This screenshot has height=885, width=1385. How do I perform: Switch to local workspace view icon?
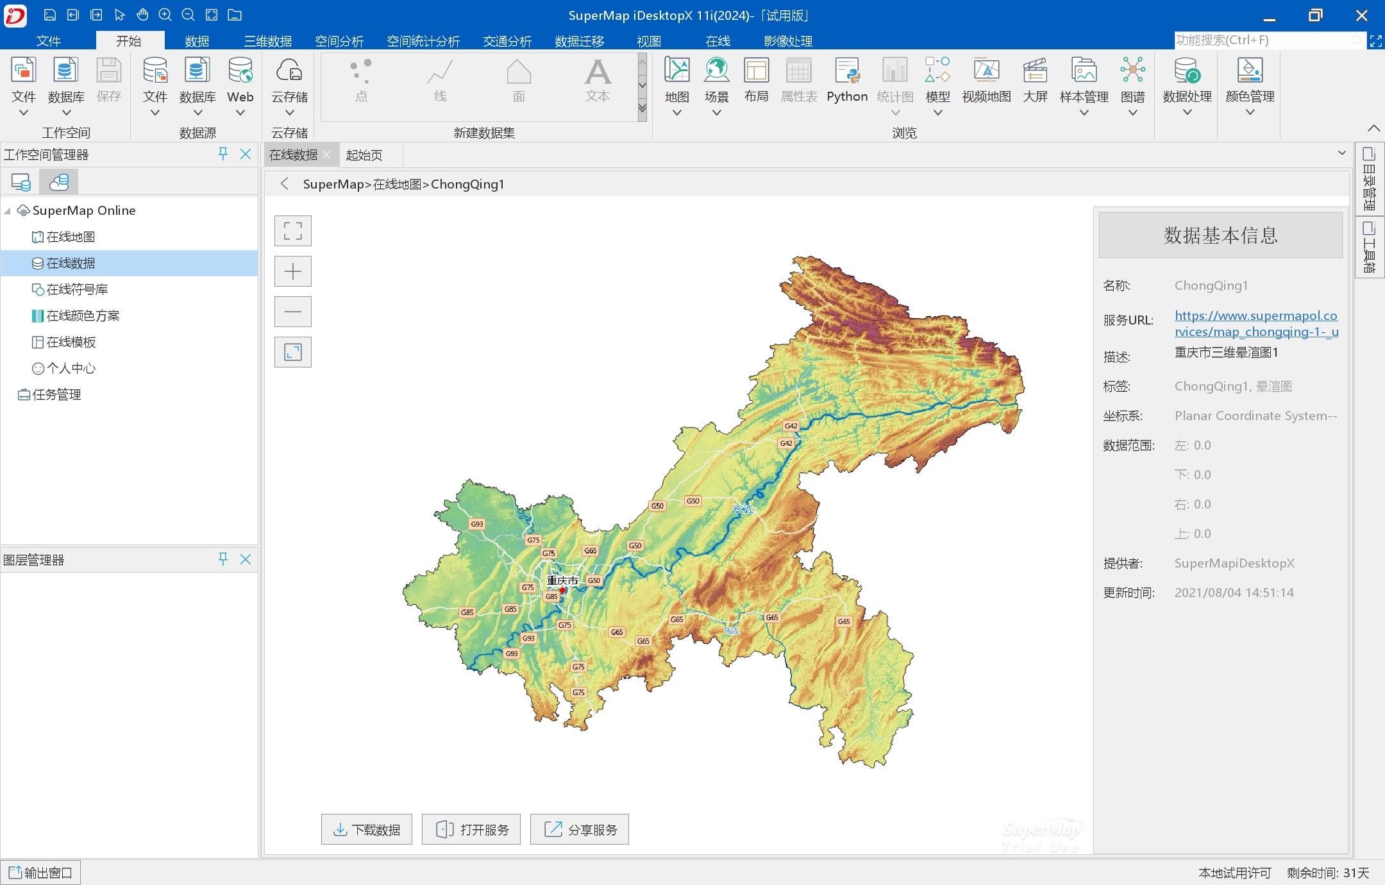[x=21, y=182]
